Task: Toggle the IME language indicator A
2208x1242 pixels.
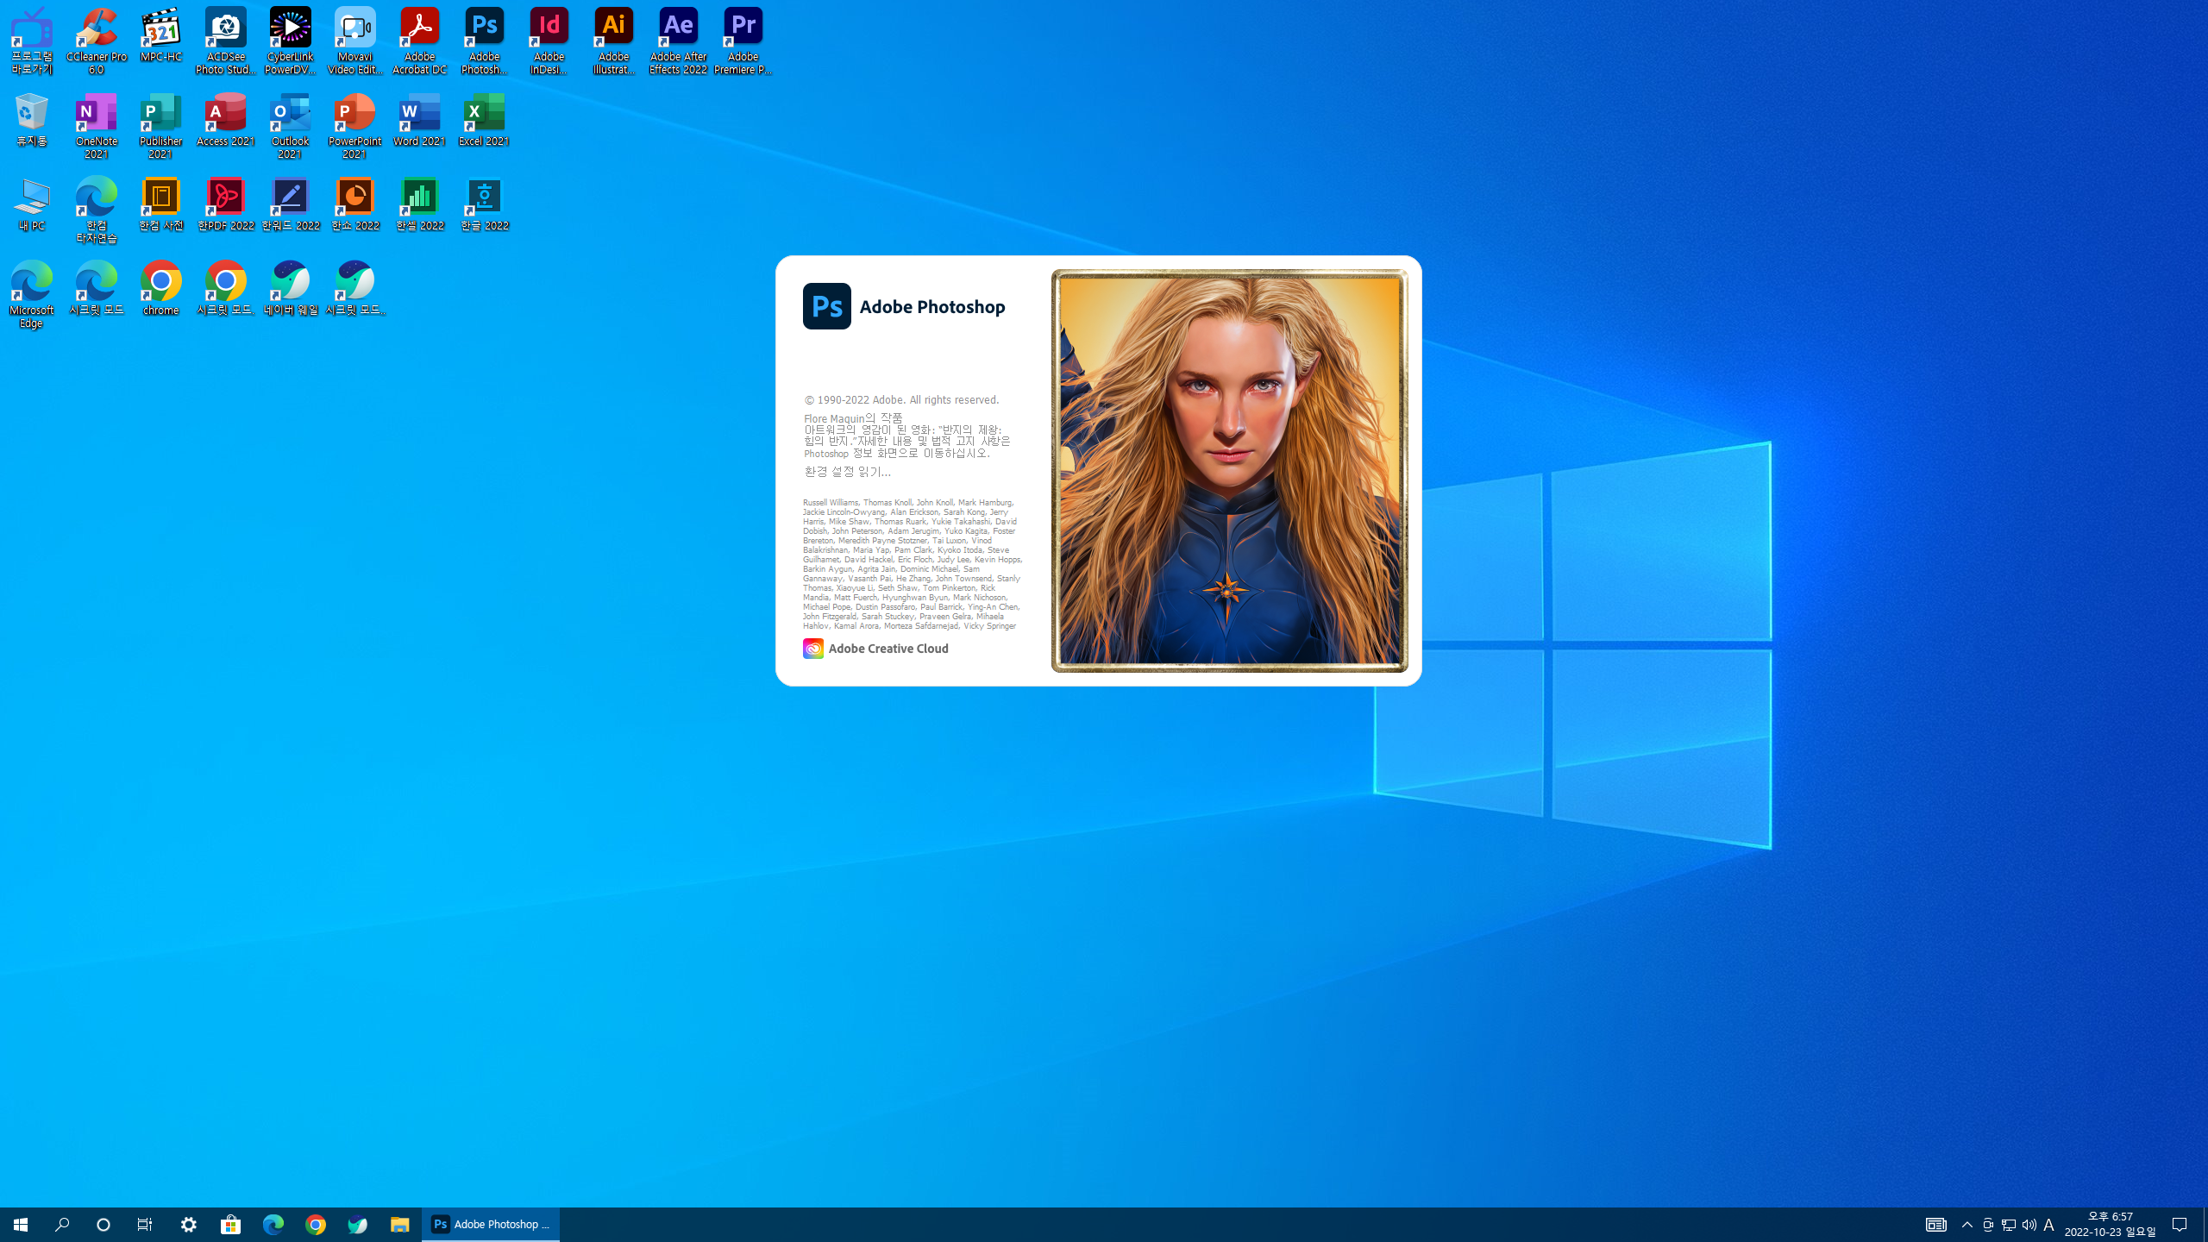Action: 2048,1225
